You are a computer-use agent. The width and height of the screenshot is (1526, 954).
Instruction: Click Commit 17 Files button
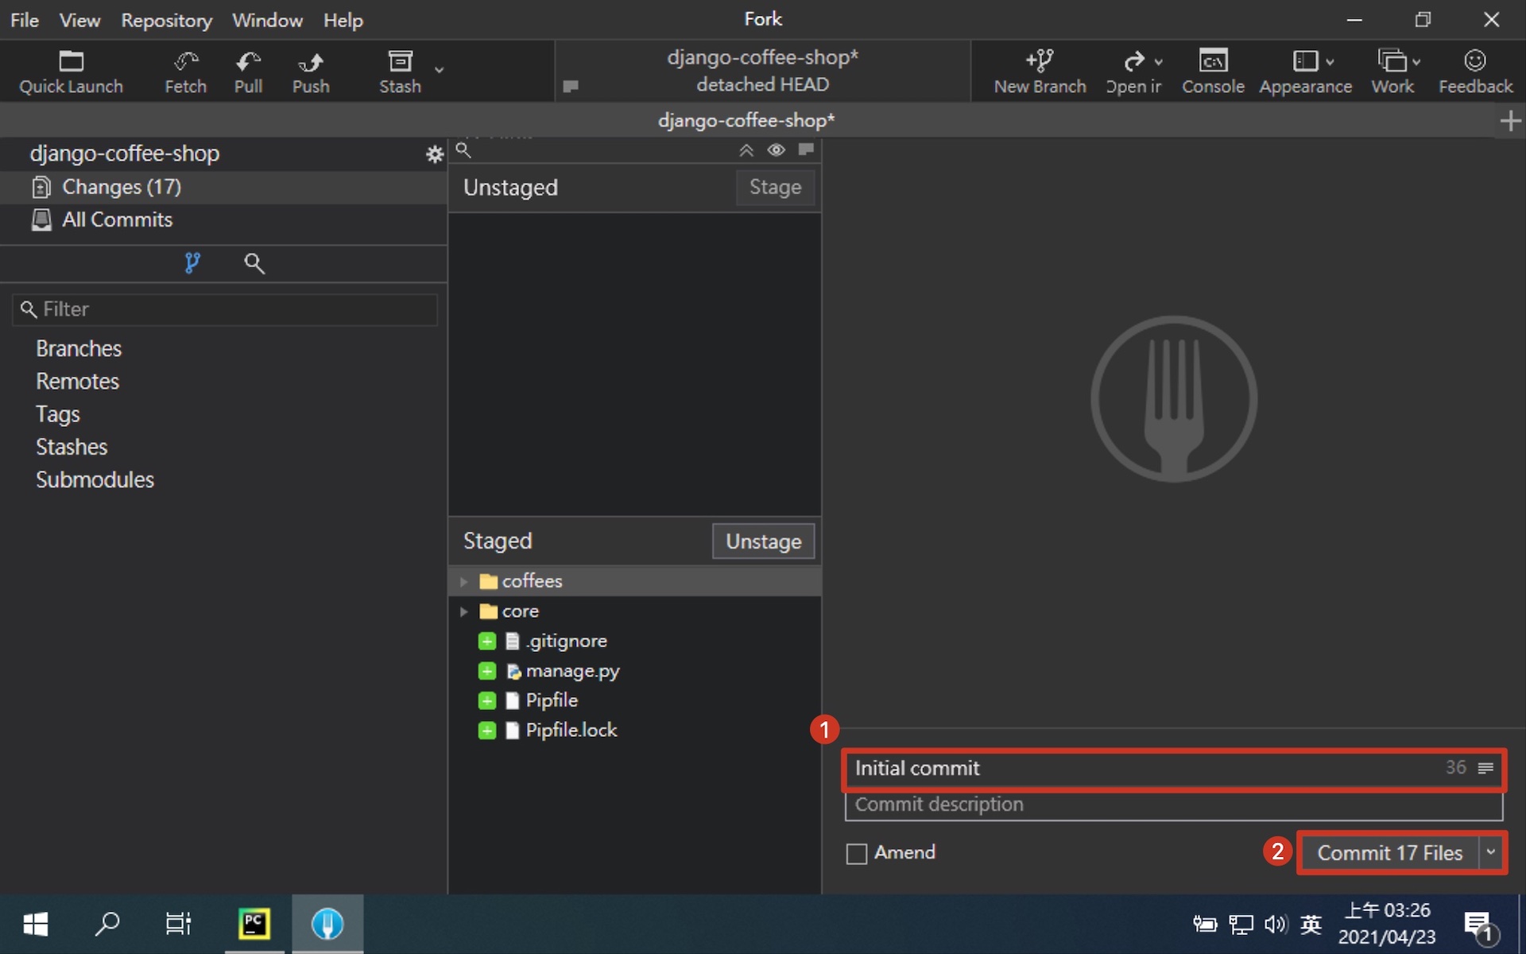pos(1389,853)
